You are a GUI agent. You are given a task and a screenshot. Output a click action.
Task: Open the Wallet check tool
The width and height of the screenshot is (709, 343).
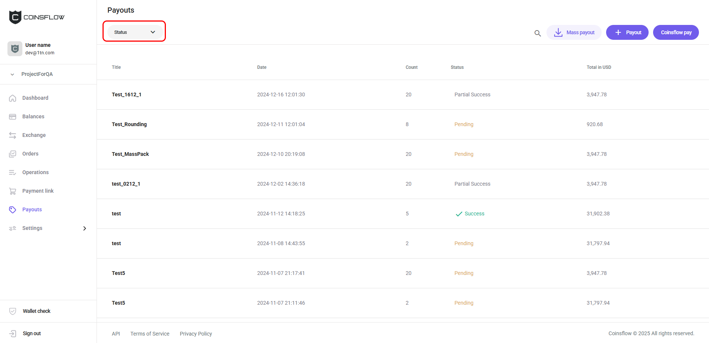click(x=37, y=311)
